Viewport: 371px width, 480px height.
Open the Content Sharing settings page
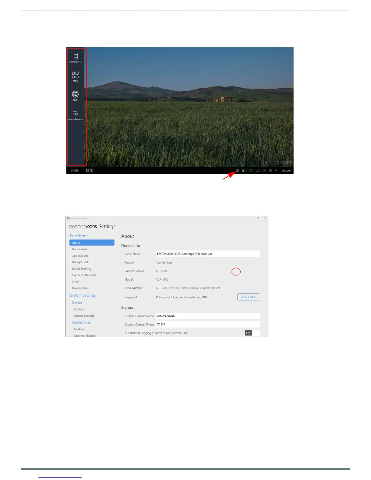[x=85, y=336]
